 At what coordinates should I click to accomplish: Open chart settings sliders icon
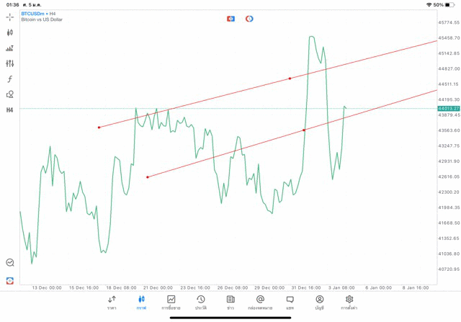(10, 63)
